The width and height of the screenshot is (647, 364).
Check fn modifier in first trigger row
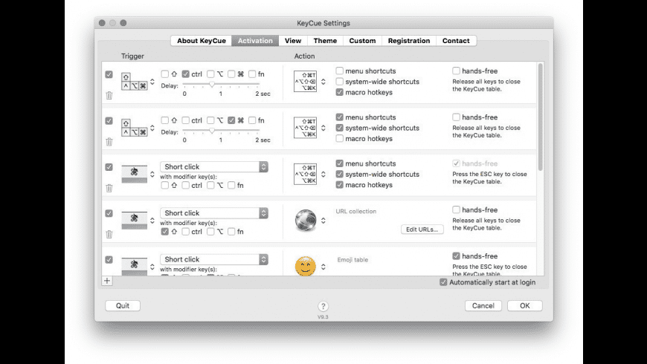click(252, 74)
